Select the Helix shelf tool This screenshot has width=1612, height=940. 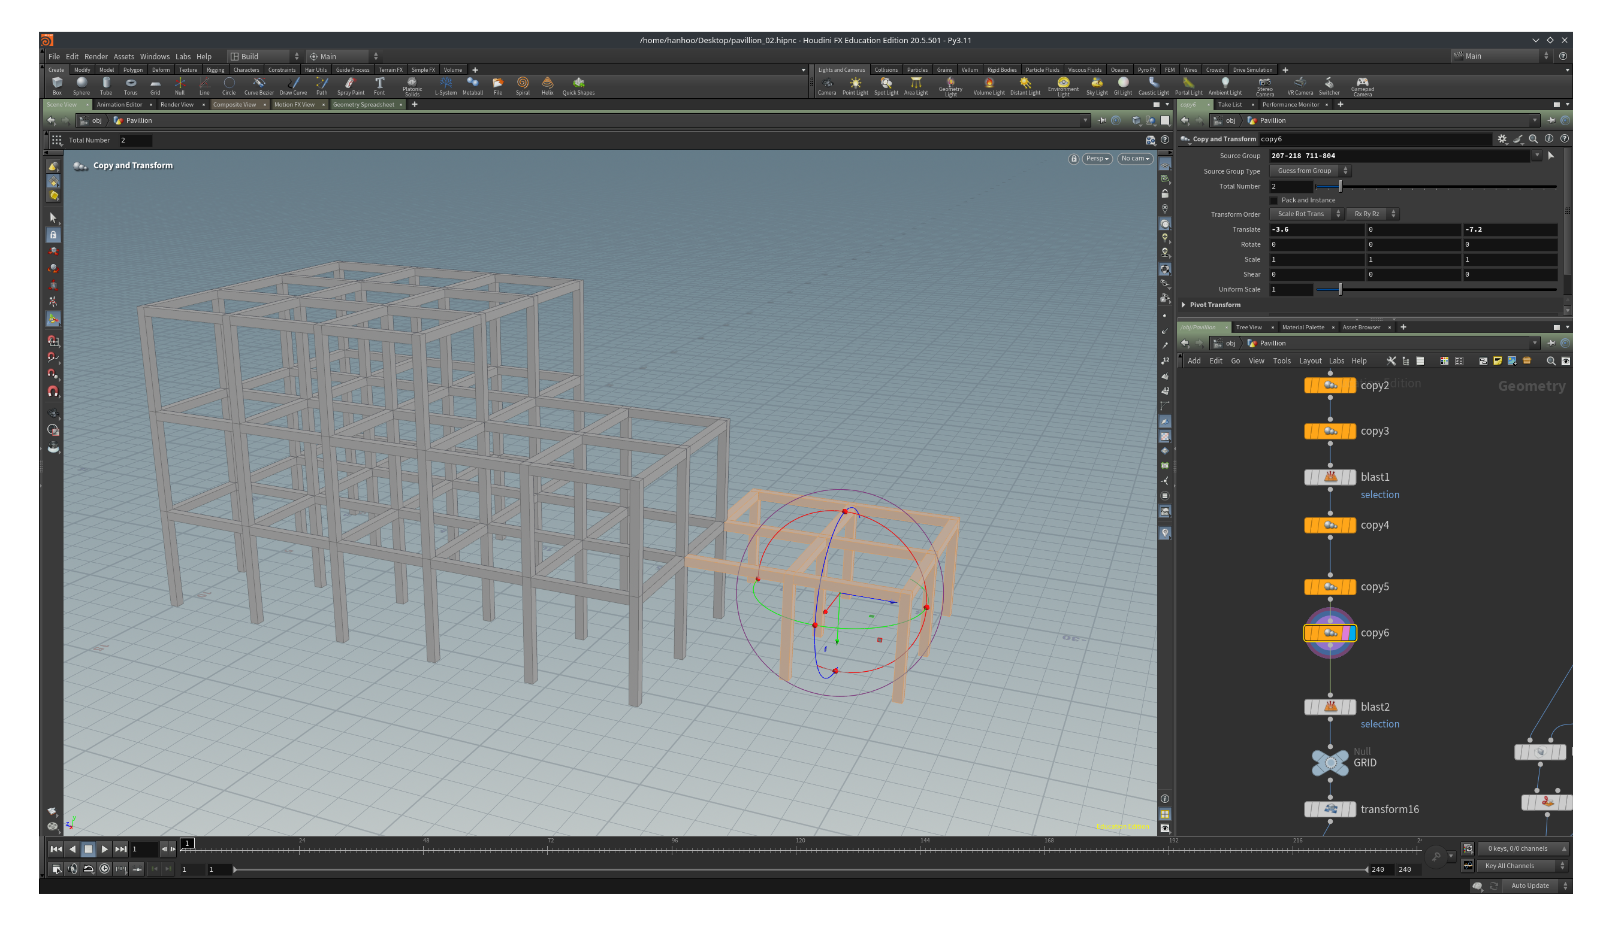point(548,86)
